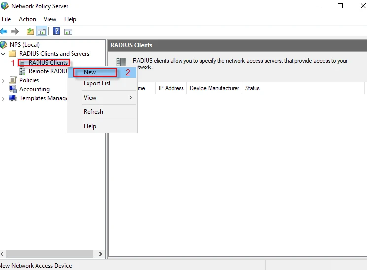367x270 pixels.
Task: Open the File menu
Action: coord(6,19)
